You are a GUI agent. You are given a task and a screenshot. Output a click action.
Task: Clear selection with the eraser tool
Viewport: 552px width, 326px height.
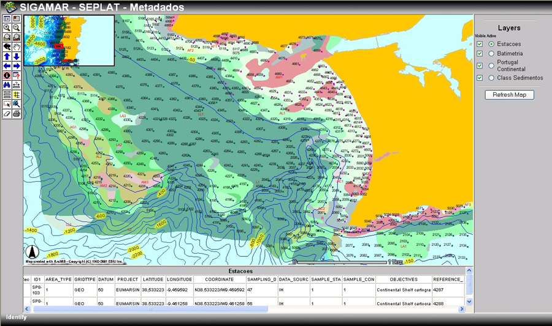click(7, 113)
